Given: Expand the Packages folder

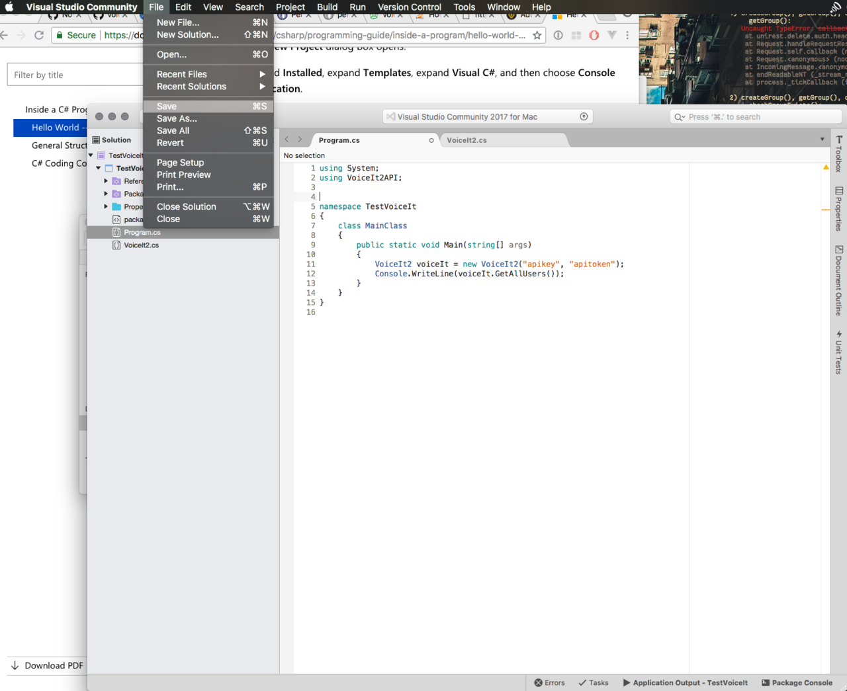Looking at the screenshot, I should pyautogui.click(x=106, y=194).
